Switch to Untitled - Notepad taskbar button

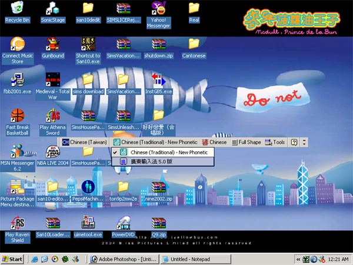195,259
